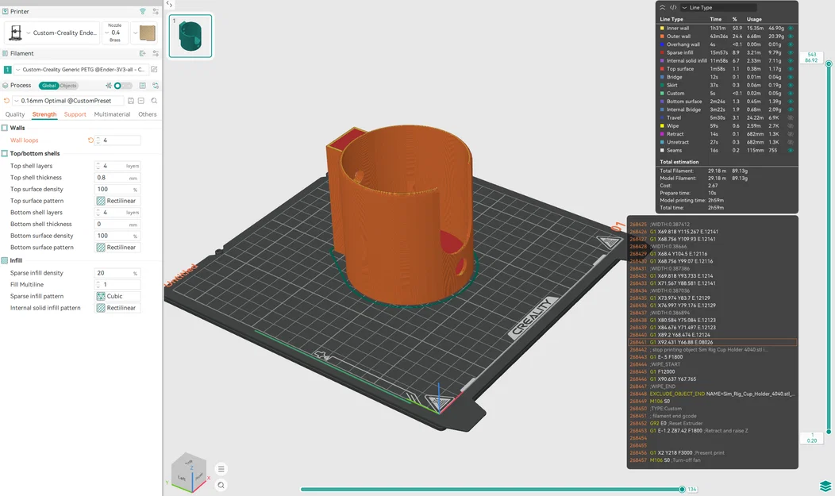Switch to the Support tab
Image resolution: width=835 pixels, height=496 pixels.
click(x=75, y=114)
